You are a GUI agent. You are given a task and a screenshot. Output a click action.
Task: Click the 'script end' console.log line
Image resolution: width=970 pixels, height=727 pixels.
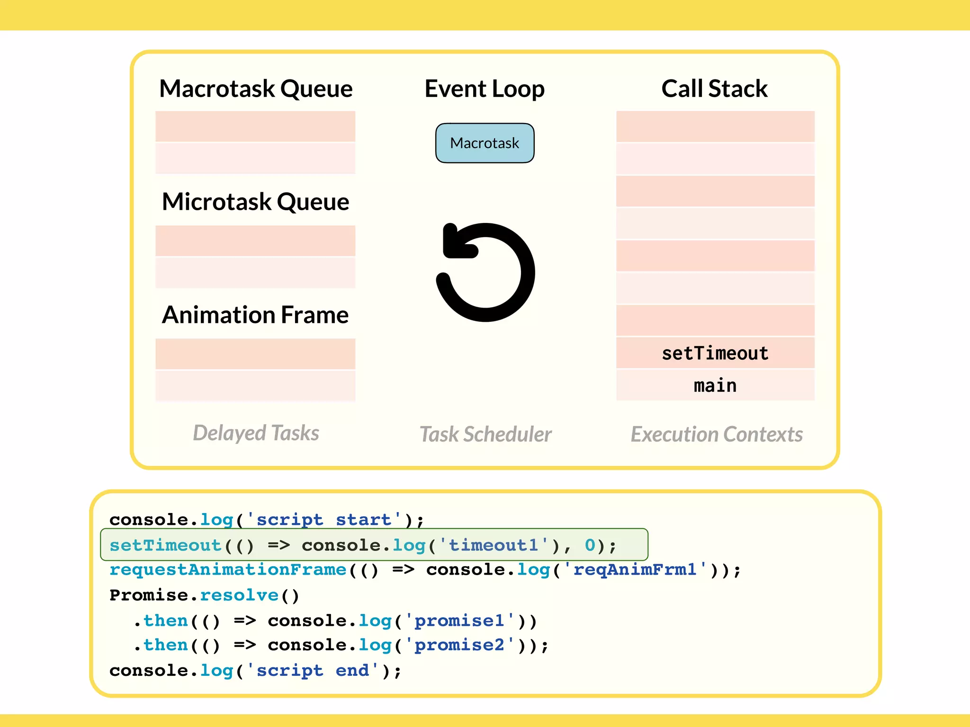pos(255,671)
